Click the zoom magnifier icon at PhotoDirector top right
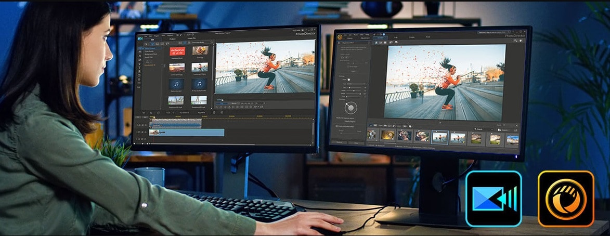610x236 pixels. click(515, 41)
